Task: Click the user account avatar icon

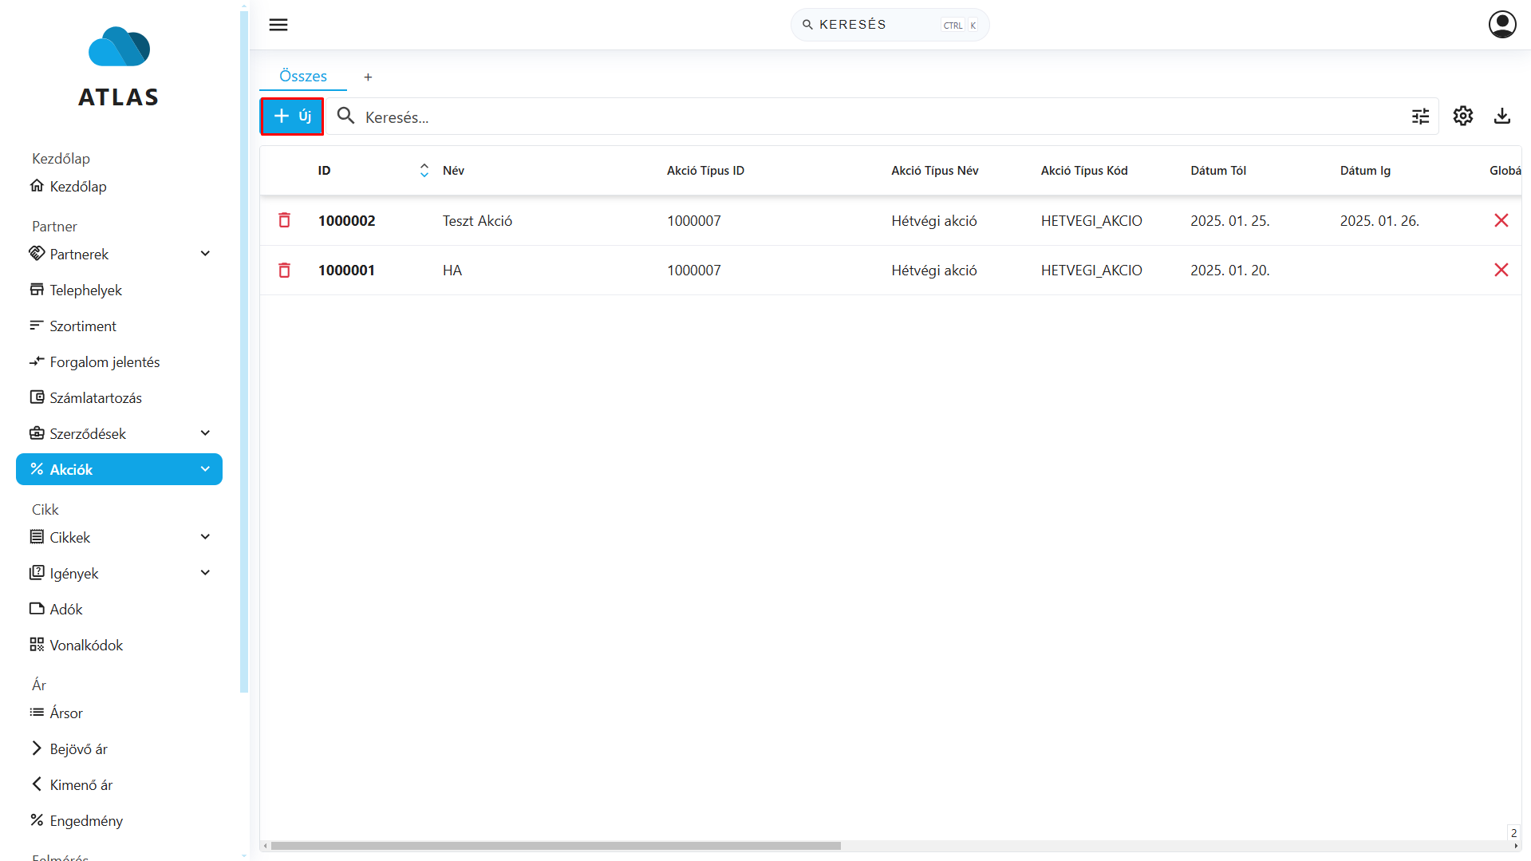Action: pos(1502,25)
